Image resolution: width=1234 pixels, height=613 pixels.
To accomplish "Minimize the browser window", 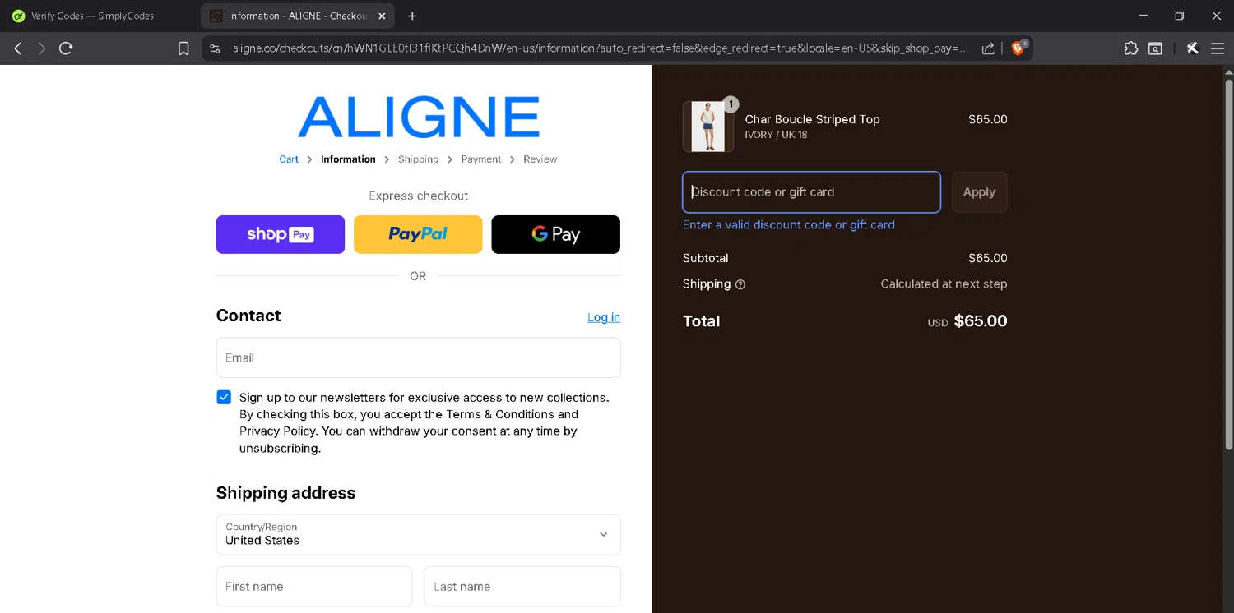I will coord(1144,16).
